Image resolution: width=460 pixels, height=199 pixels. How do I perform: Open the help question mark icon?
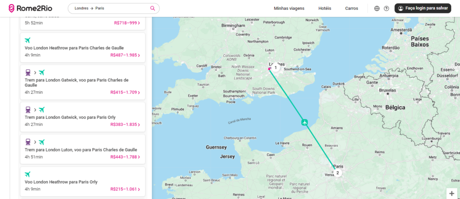(386, 8)
